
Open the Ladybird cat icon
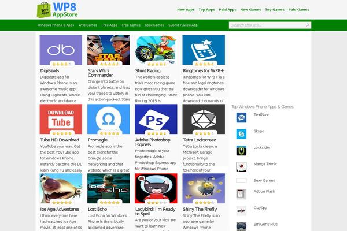[x=156, y=188]
